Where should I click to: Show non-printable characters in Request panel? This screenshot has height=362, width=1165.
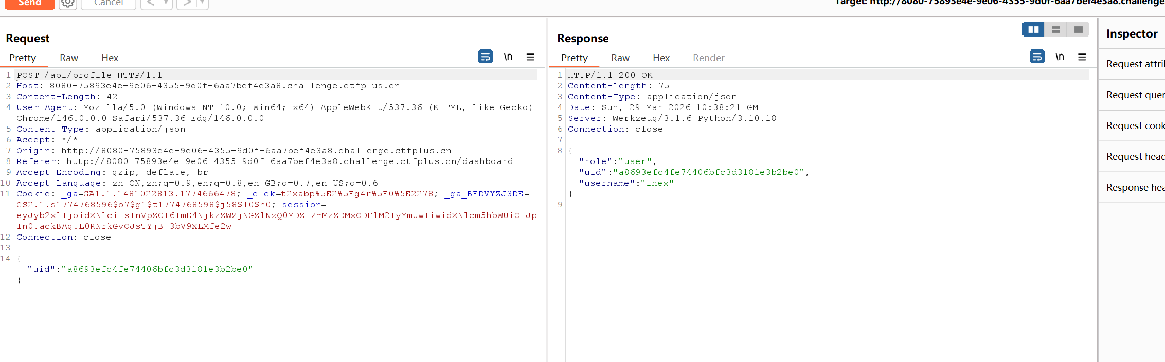pos(508,57)
